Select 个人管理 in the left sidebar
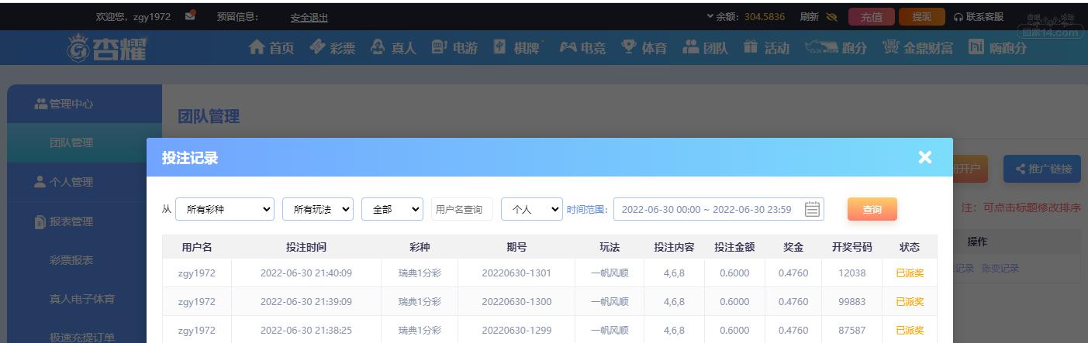1088x343 pixels. coord(71,182)
